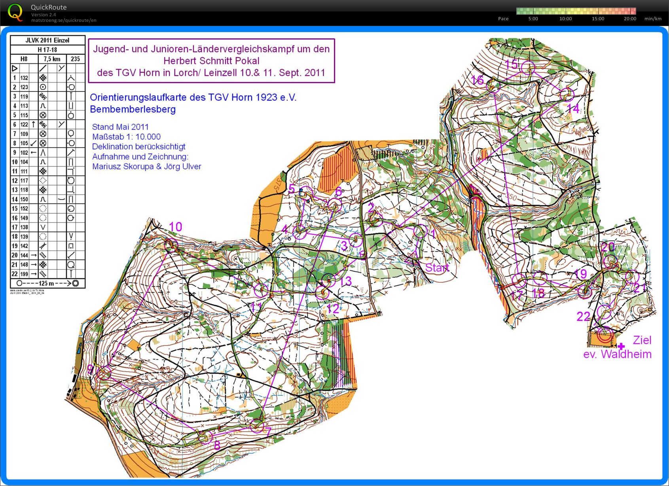Screen dimensions: 669x486
Task: Click the purple plus marker beside Ziel
Action: [621, 346]
